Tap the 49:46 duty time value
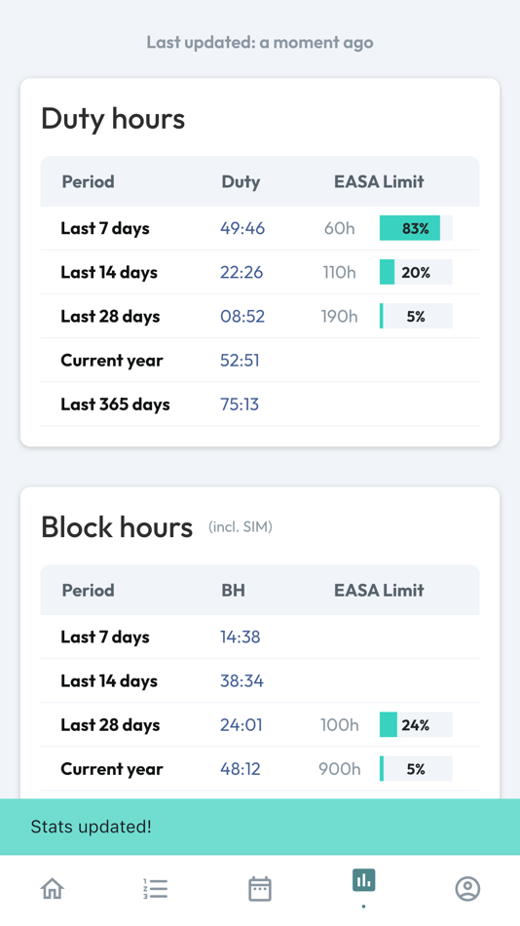 click(242, 228)
